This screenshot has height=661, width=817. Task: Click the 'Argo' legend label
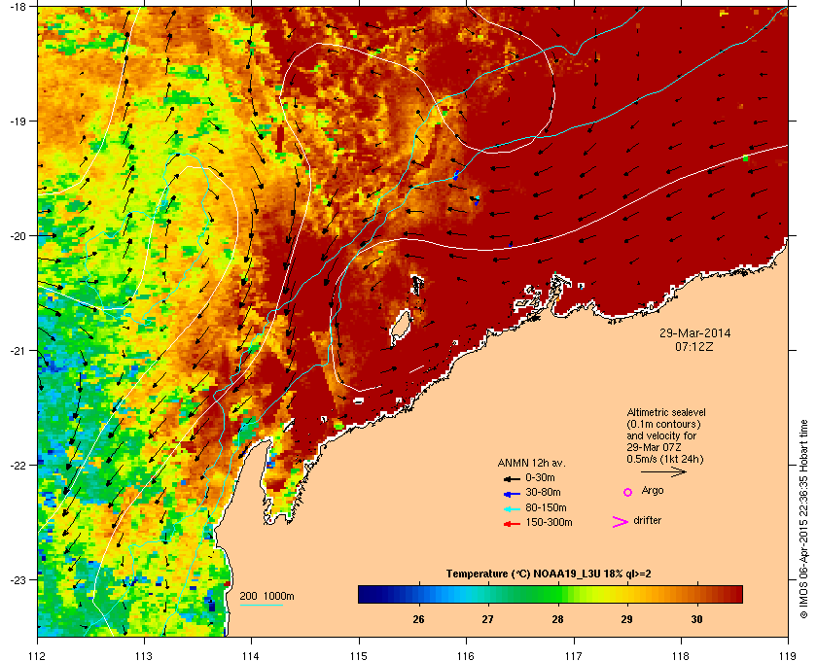click(x=653, y=491)
